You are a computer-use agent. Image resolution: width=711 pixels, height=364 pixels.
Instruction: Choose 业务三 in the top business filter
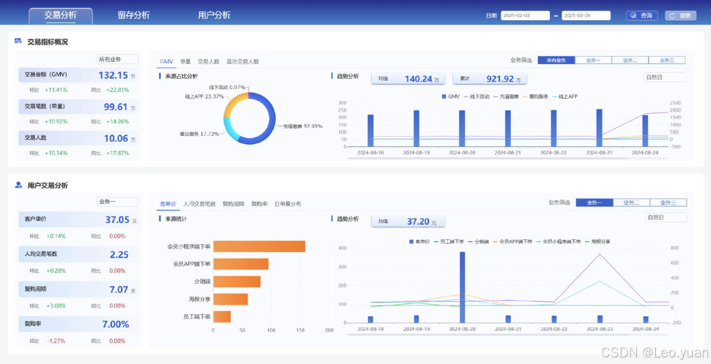[667, 60]
